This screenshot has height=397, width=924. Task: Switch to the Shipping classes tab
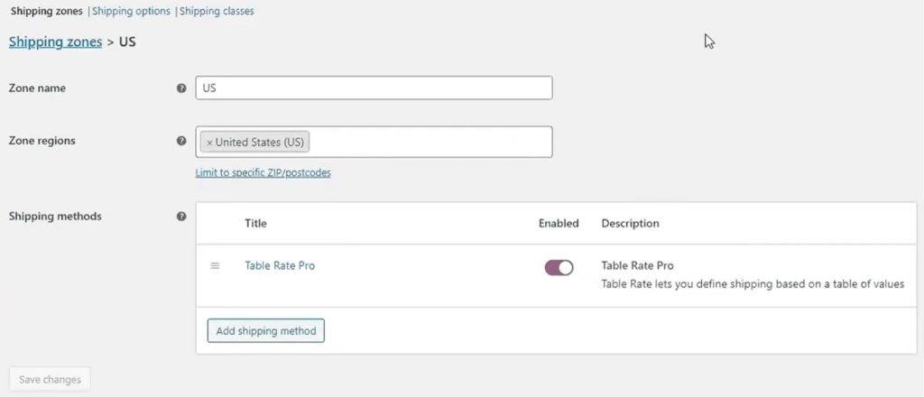[x=217, y=11]
